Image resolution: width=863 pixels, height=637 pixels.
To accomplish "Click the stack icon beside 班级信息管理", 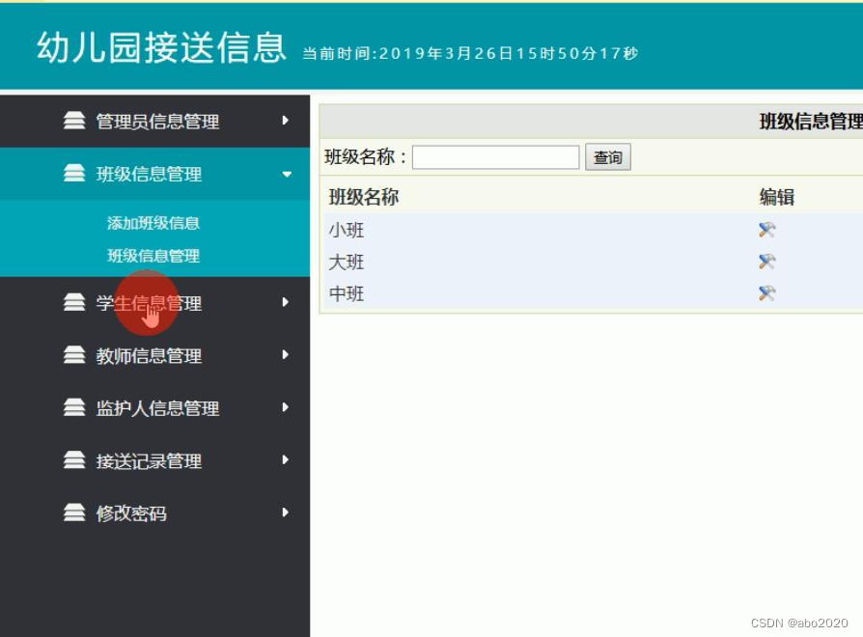I will pos(74,173).
